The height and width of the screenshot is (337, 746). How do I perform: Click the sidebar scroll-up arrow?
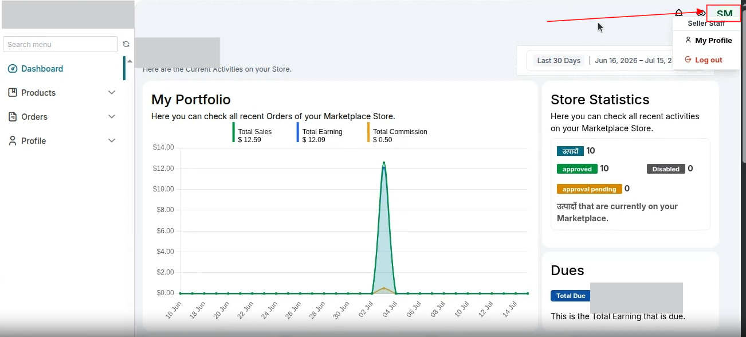click(129, 61)
